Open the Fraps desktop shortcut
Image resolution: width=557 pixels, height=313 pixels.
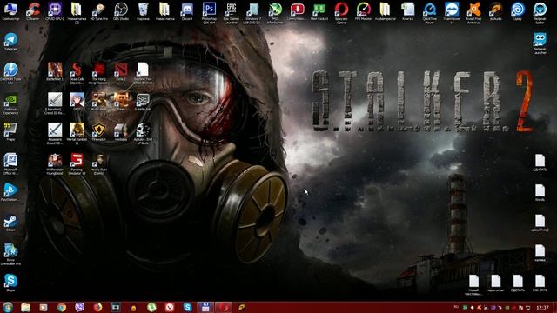pos(10,132)
